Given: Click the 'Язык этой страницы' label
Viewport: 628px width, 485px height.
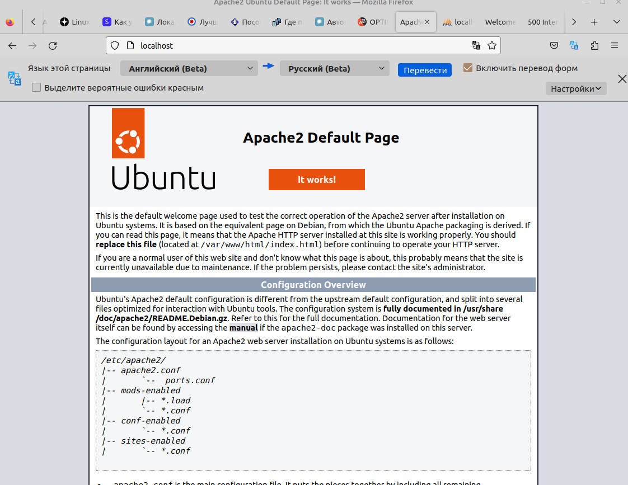Looking at the screenshot, I should 69,68.
